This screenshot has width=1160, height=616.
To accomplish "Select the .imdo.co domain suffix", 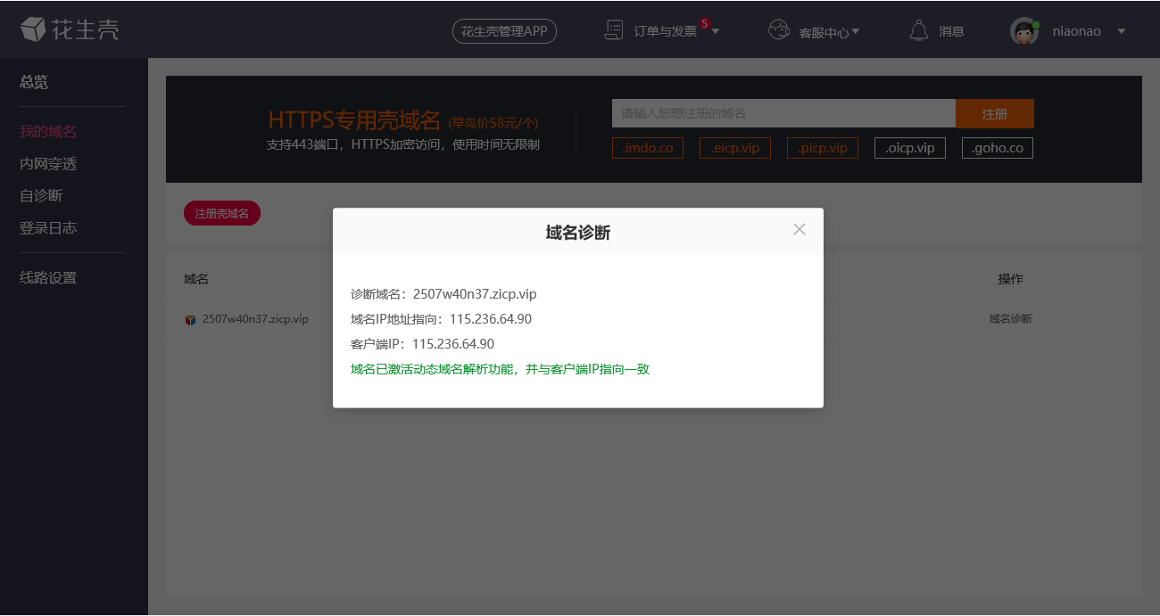I will (x=647, y=147).
